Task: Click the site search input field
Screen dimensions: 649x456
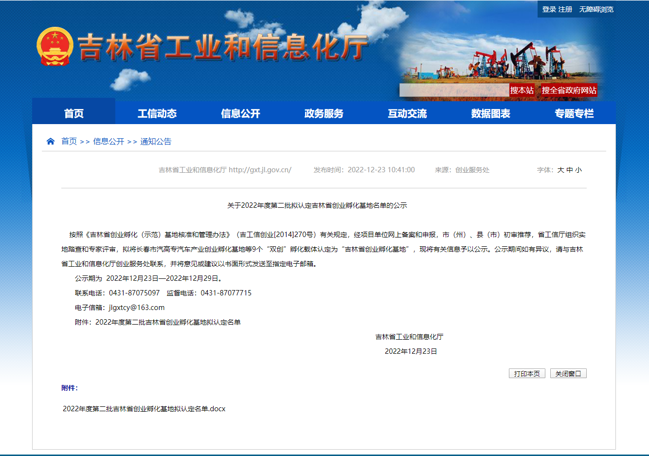Action: click(454, 91)
